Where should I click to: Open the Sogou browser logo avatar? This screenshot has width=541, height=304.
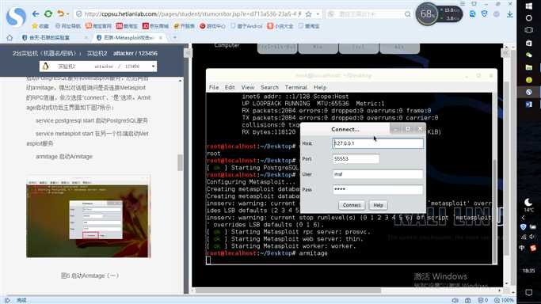click(x=16, y=16)
